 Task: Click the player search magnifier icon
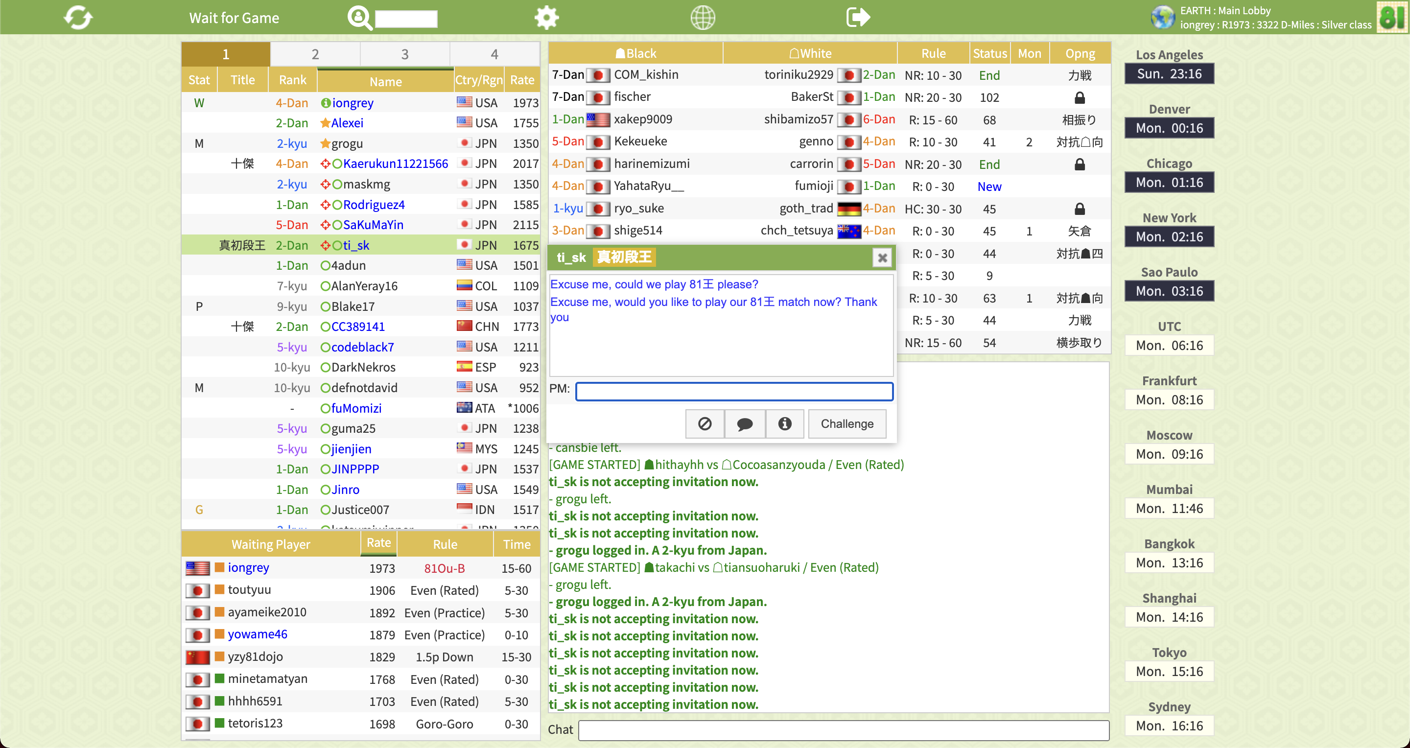pyautogui.click(x=359, y=18)
